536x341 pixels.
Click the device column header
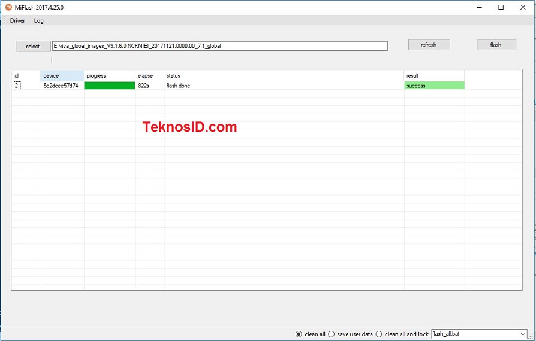tap(62, 76)
